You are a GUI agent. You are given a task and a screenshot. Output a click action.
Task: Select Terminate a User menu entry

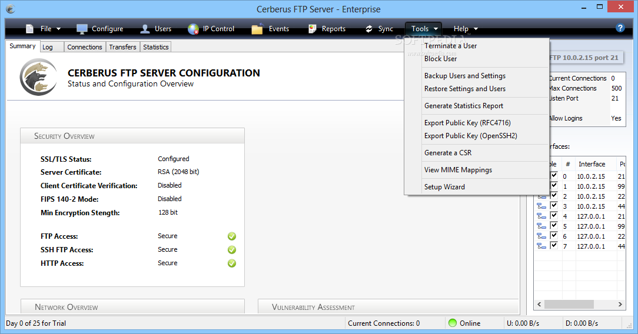477,46
